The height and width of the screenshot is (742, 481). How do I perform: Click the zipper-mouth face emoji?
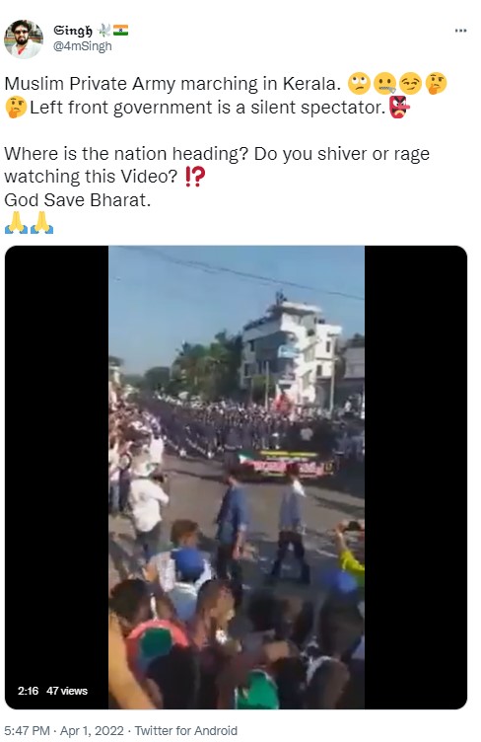tap(384, 83)
